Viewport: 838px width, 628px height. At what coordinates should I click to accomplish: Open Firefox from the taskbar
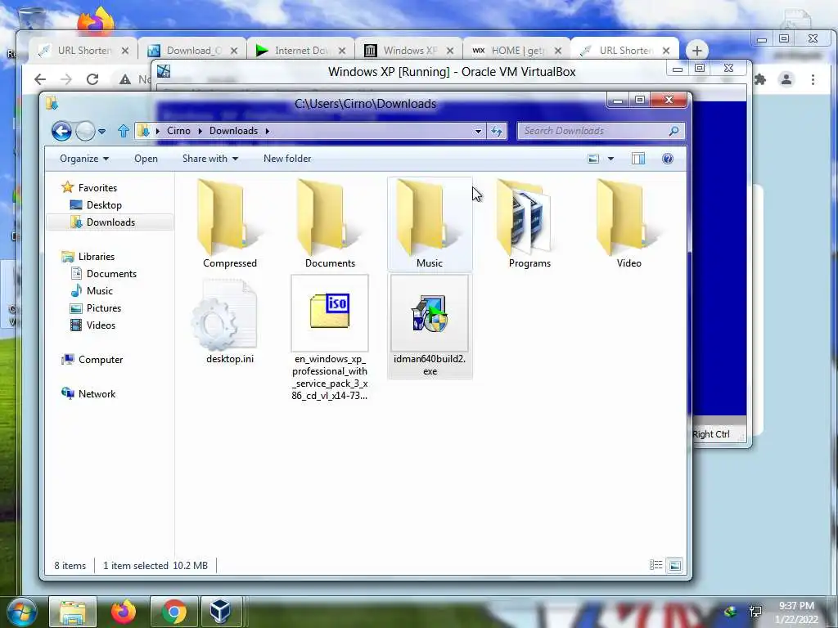pyautogui.click(x=123, y=612)
